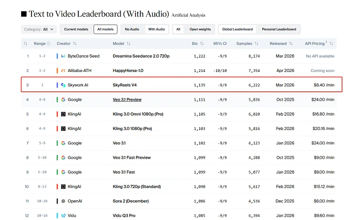360x220 pixels.
Task: Click the $8.40 /min price
Action: [x=324, y=85]
